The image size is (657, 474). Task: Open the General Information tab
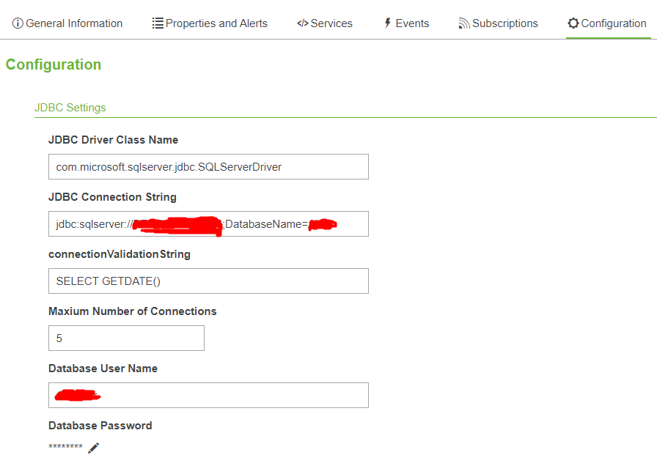pos(74,23)
